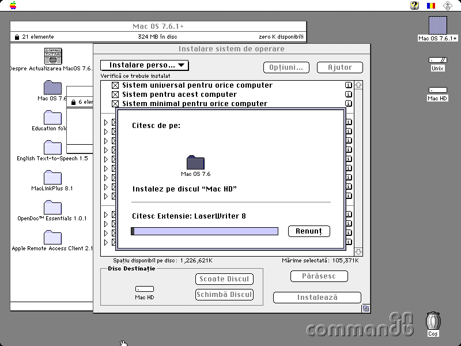Show info for Sistem universal pentru orice computer
Screen dimensions: 461x346
[x=349, y=85]
